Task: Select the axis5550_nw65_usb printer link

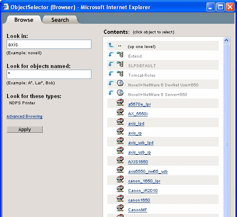Action: [x=148, y=172]
